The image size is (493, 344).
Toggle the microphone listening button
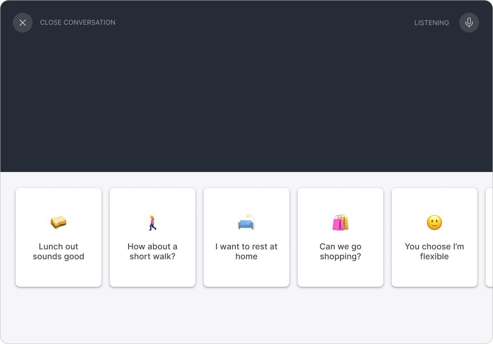point(469,23)
